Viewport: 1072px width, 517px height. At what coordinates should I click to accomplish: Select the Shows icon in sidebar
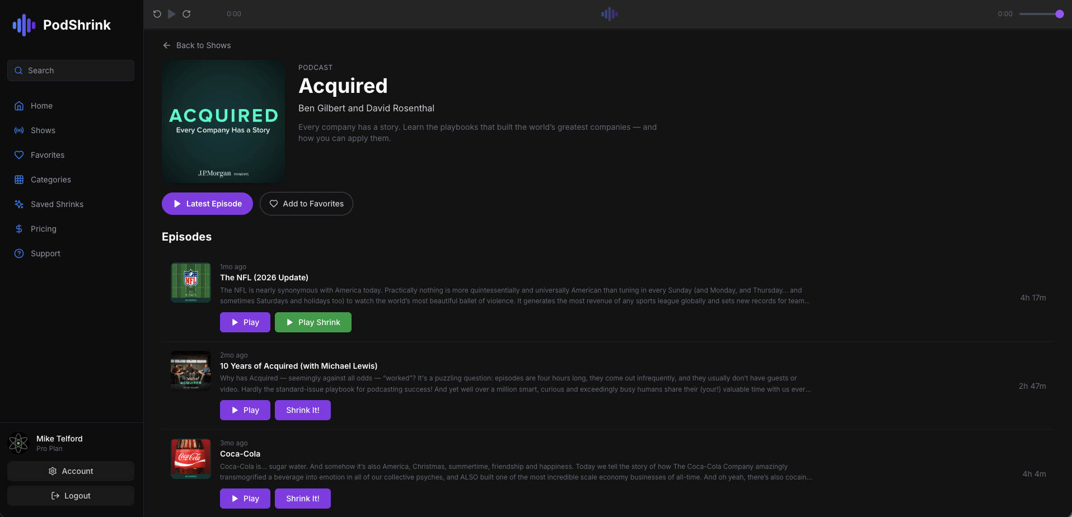pyautogui.click(x=18, y=130)
